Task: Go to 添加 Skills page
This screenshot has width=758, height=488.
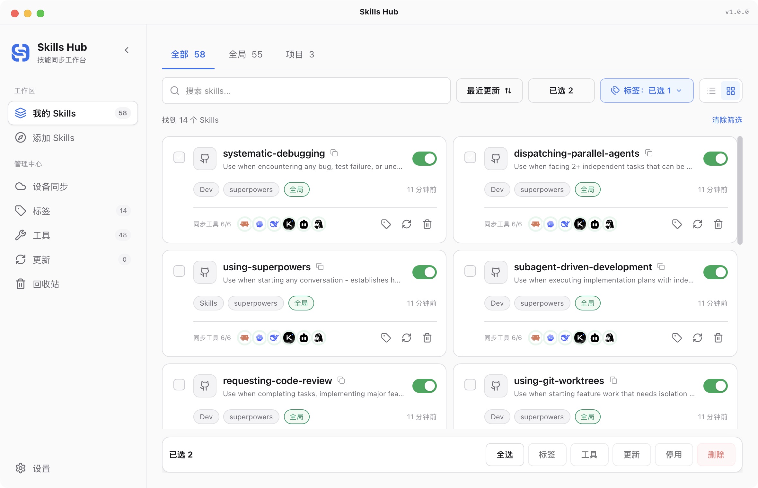Action: tap(73, 138)
